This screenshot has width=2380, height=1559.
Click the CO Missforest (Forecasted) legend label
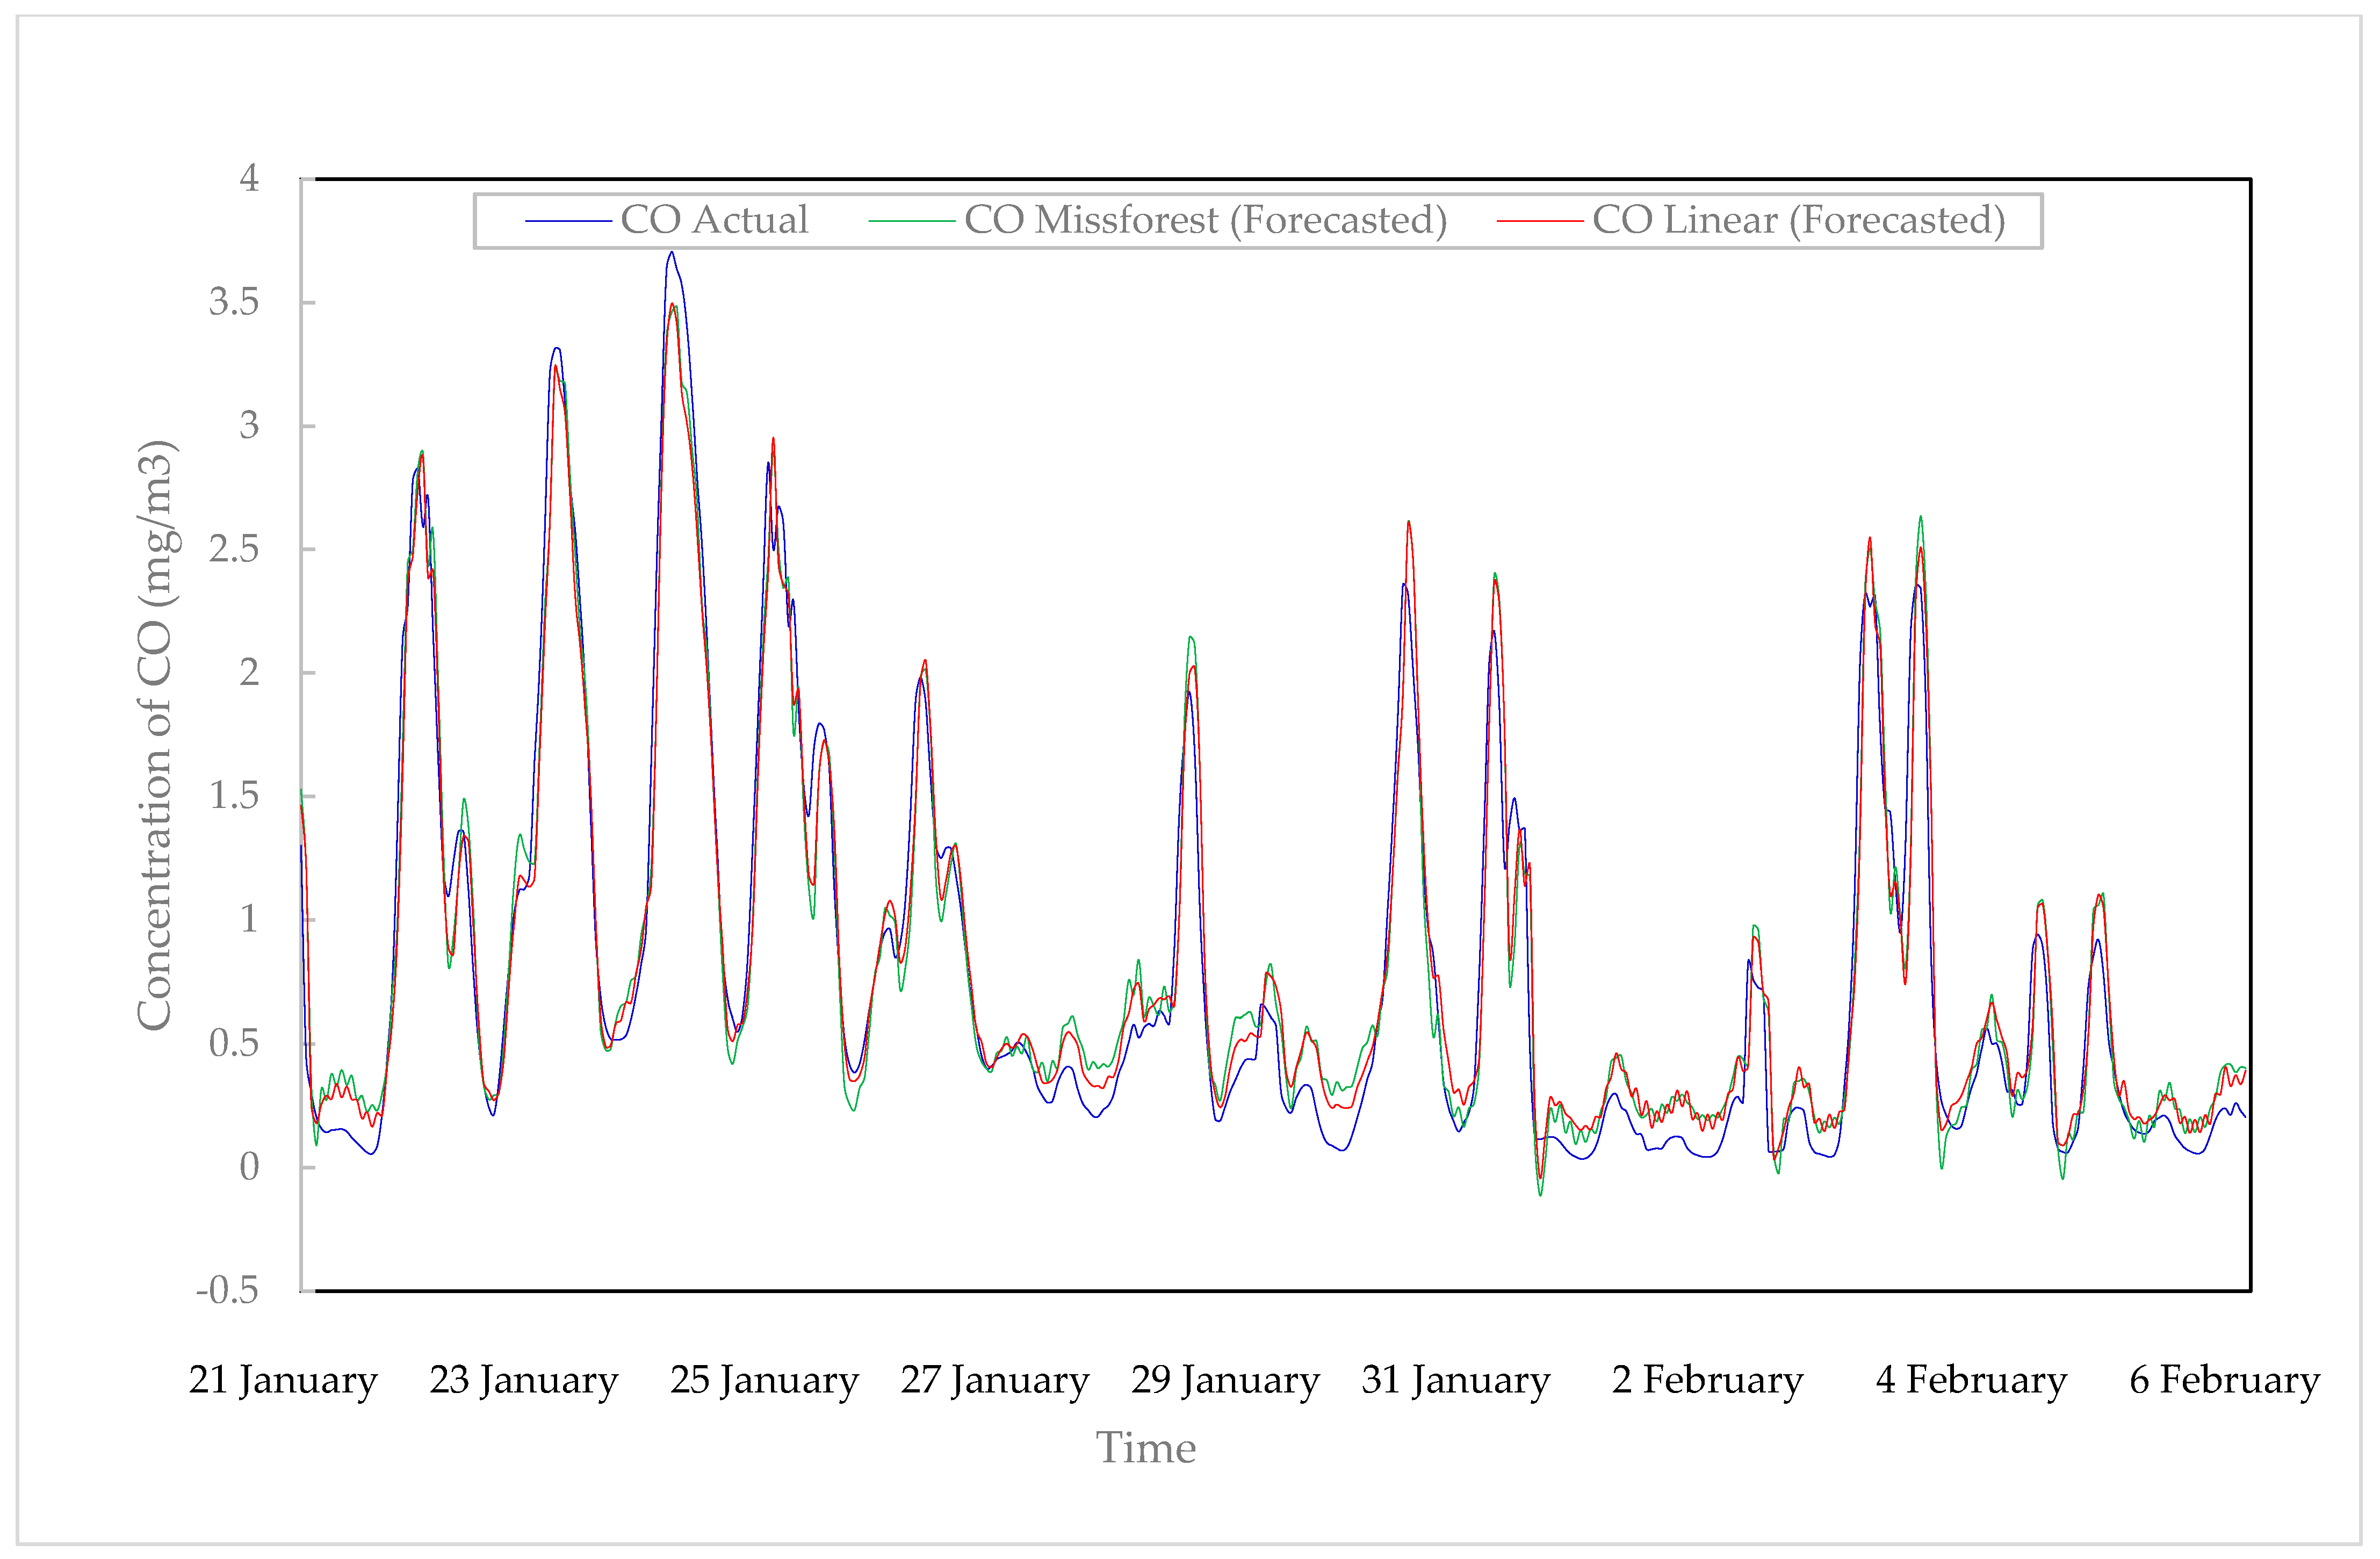tap(1205, 220)
